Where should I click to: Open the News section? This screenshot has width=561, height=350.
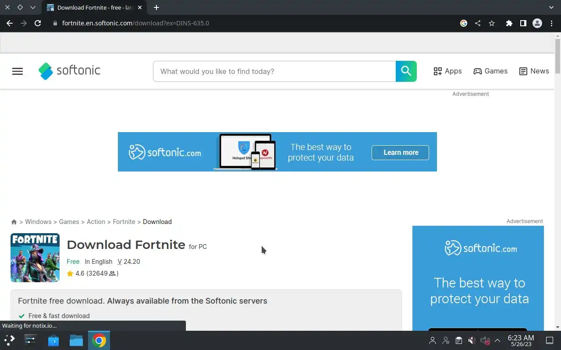[534, 71]
